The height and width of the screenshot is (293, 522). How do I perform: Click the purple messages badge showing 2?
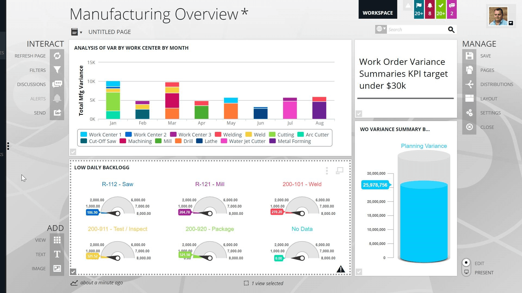click(x=452, y=9)
